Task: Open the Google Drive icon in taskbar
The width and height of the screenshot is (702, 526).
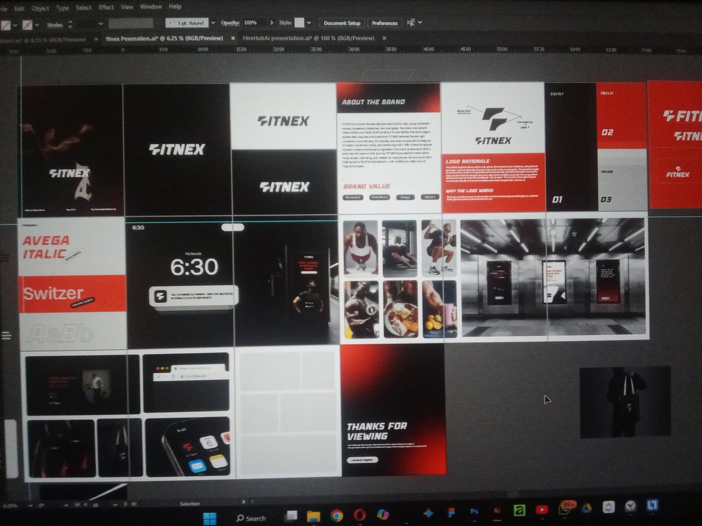Action: pos(586,508)
